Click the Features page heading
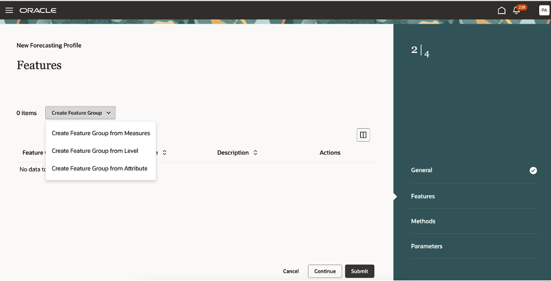The image size is (551, 281). tap(39, 65)
